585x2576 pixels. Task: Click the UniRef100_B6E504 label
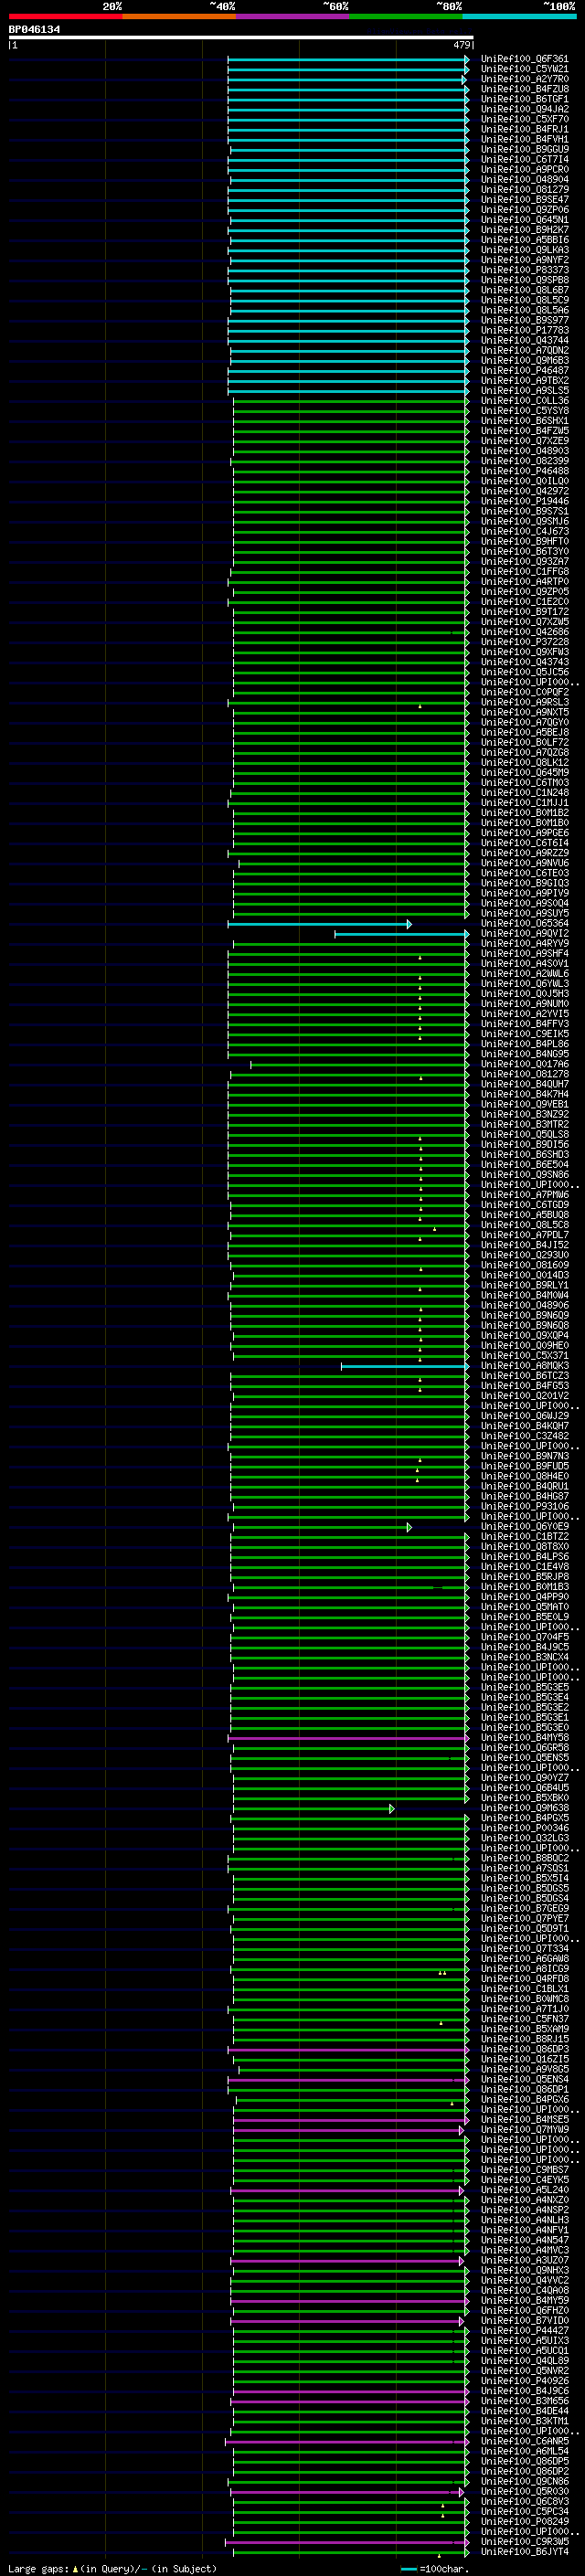525,1165
